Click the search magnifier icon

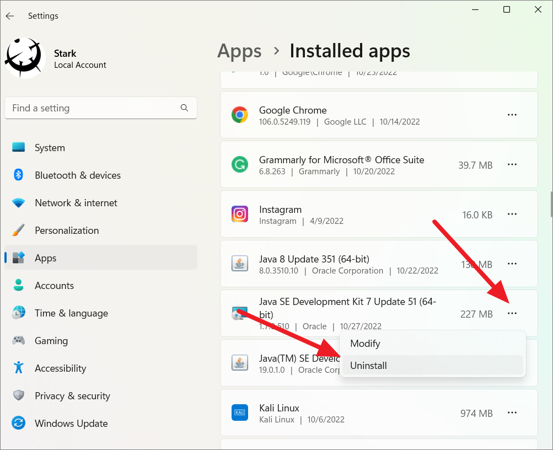[184, 108]
